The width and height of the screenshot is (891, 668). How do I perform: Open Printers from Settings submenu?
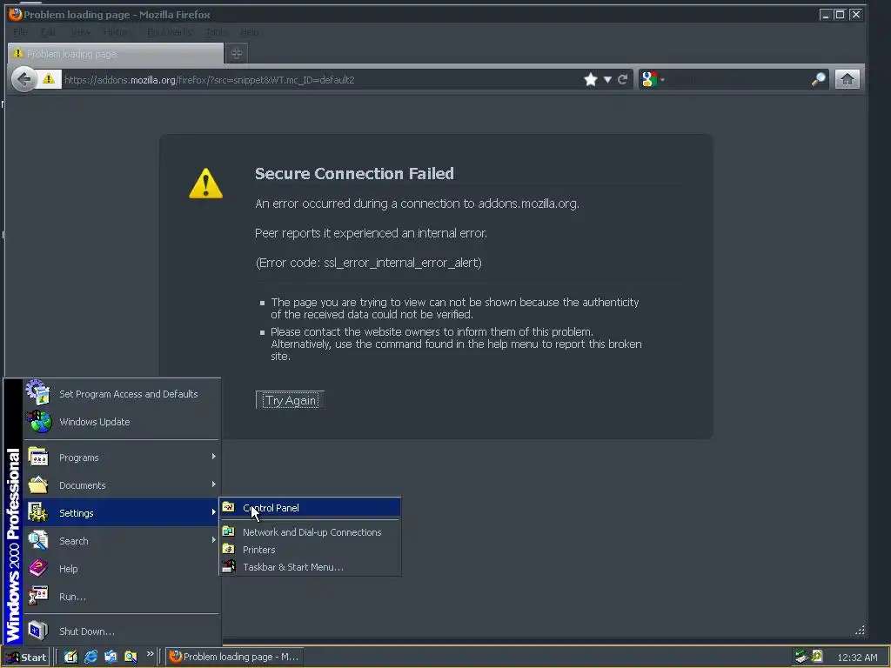pos(311,550)
